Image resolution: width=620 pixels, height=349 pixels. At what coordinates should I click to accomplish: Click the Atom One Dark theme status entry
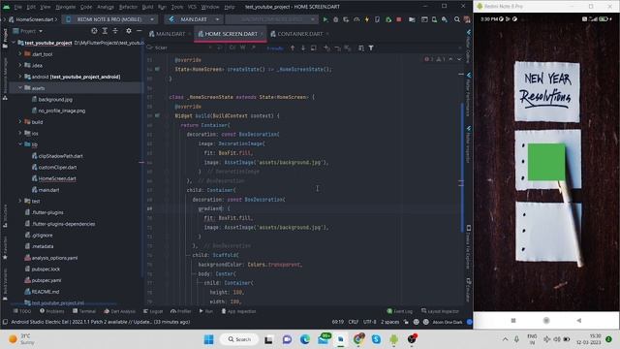click(448, 322)
